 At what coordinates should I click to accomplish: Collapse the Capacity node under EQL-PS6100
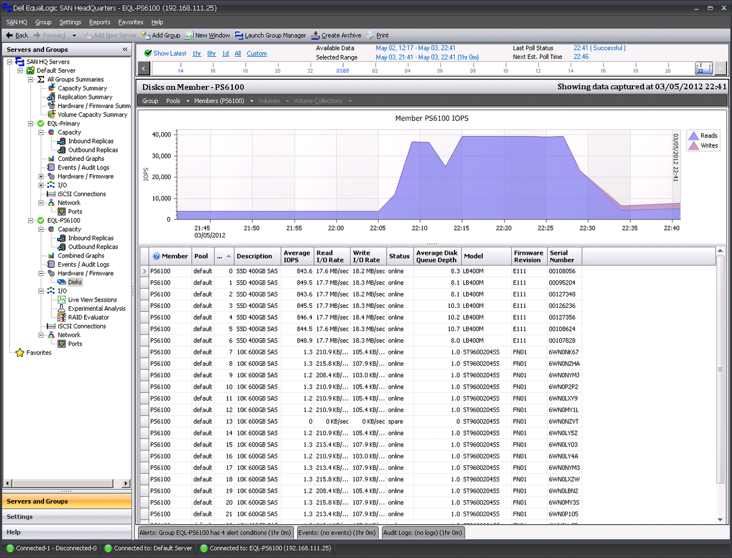tap(41, 229)
